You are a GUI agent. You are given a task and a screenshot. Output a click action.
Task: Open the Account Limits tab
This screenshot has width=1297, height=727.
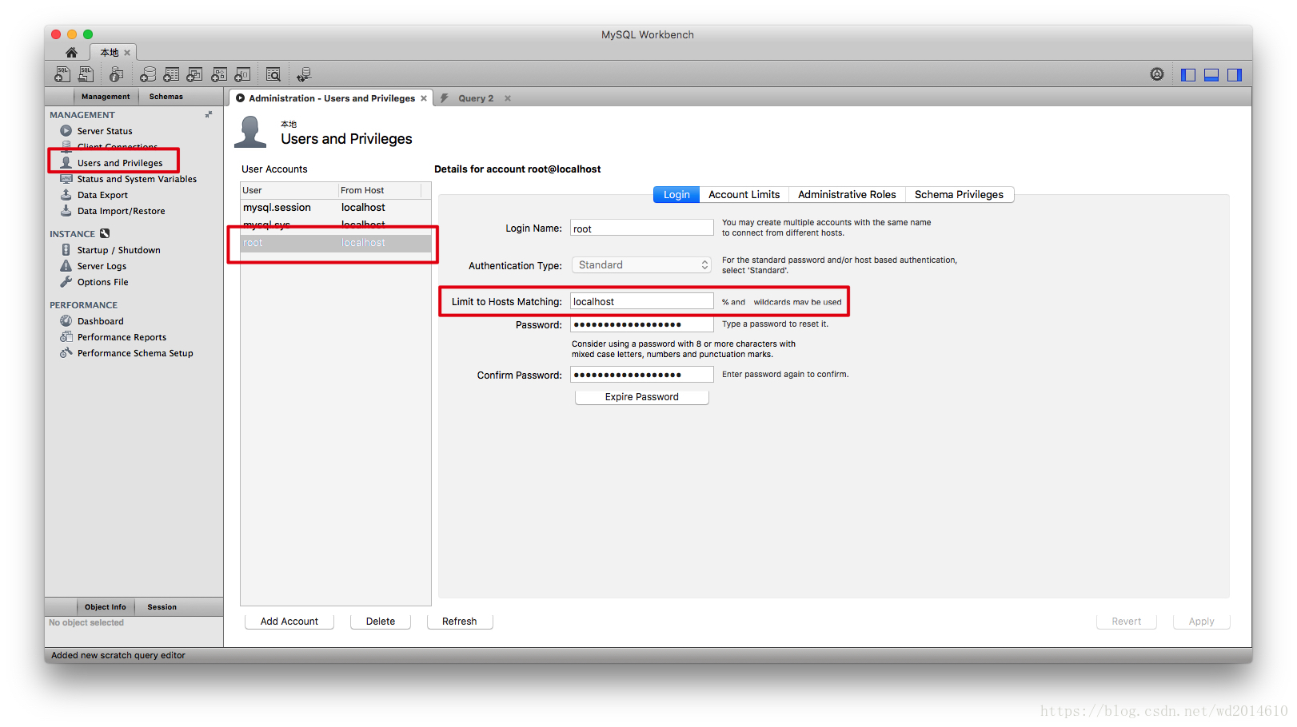click(x=744, y=194)
